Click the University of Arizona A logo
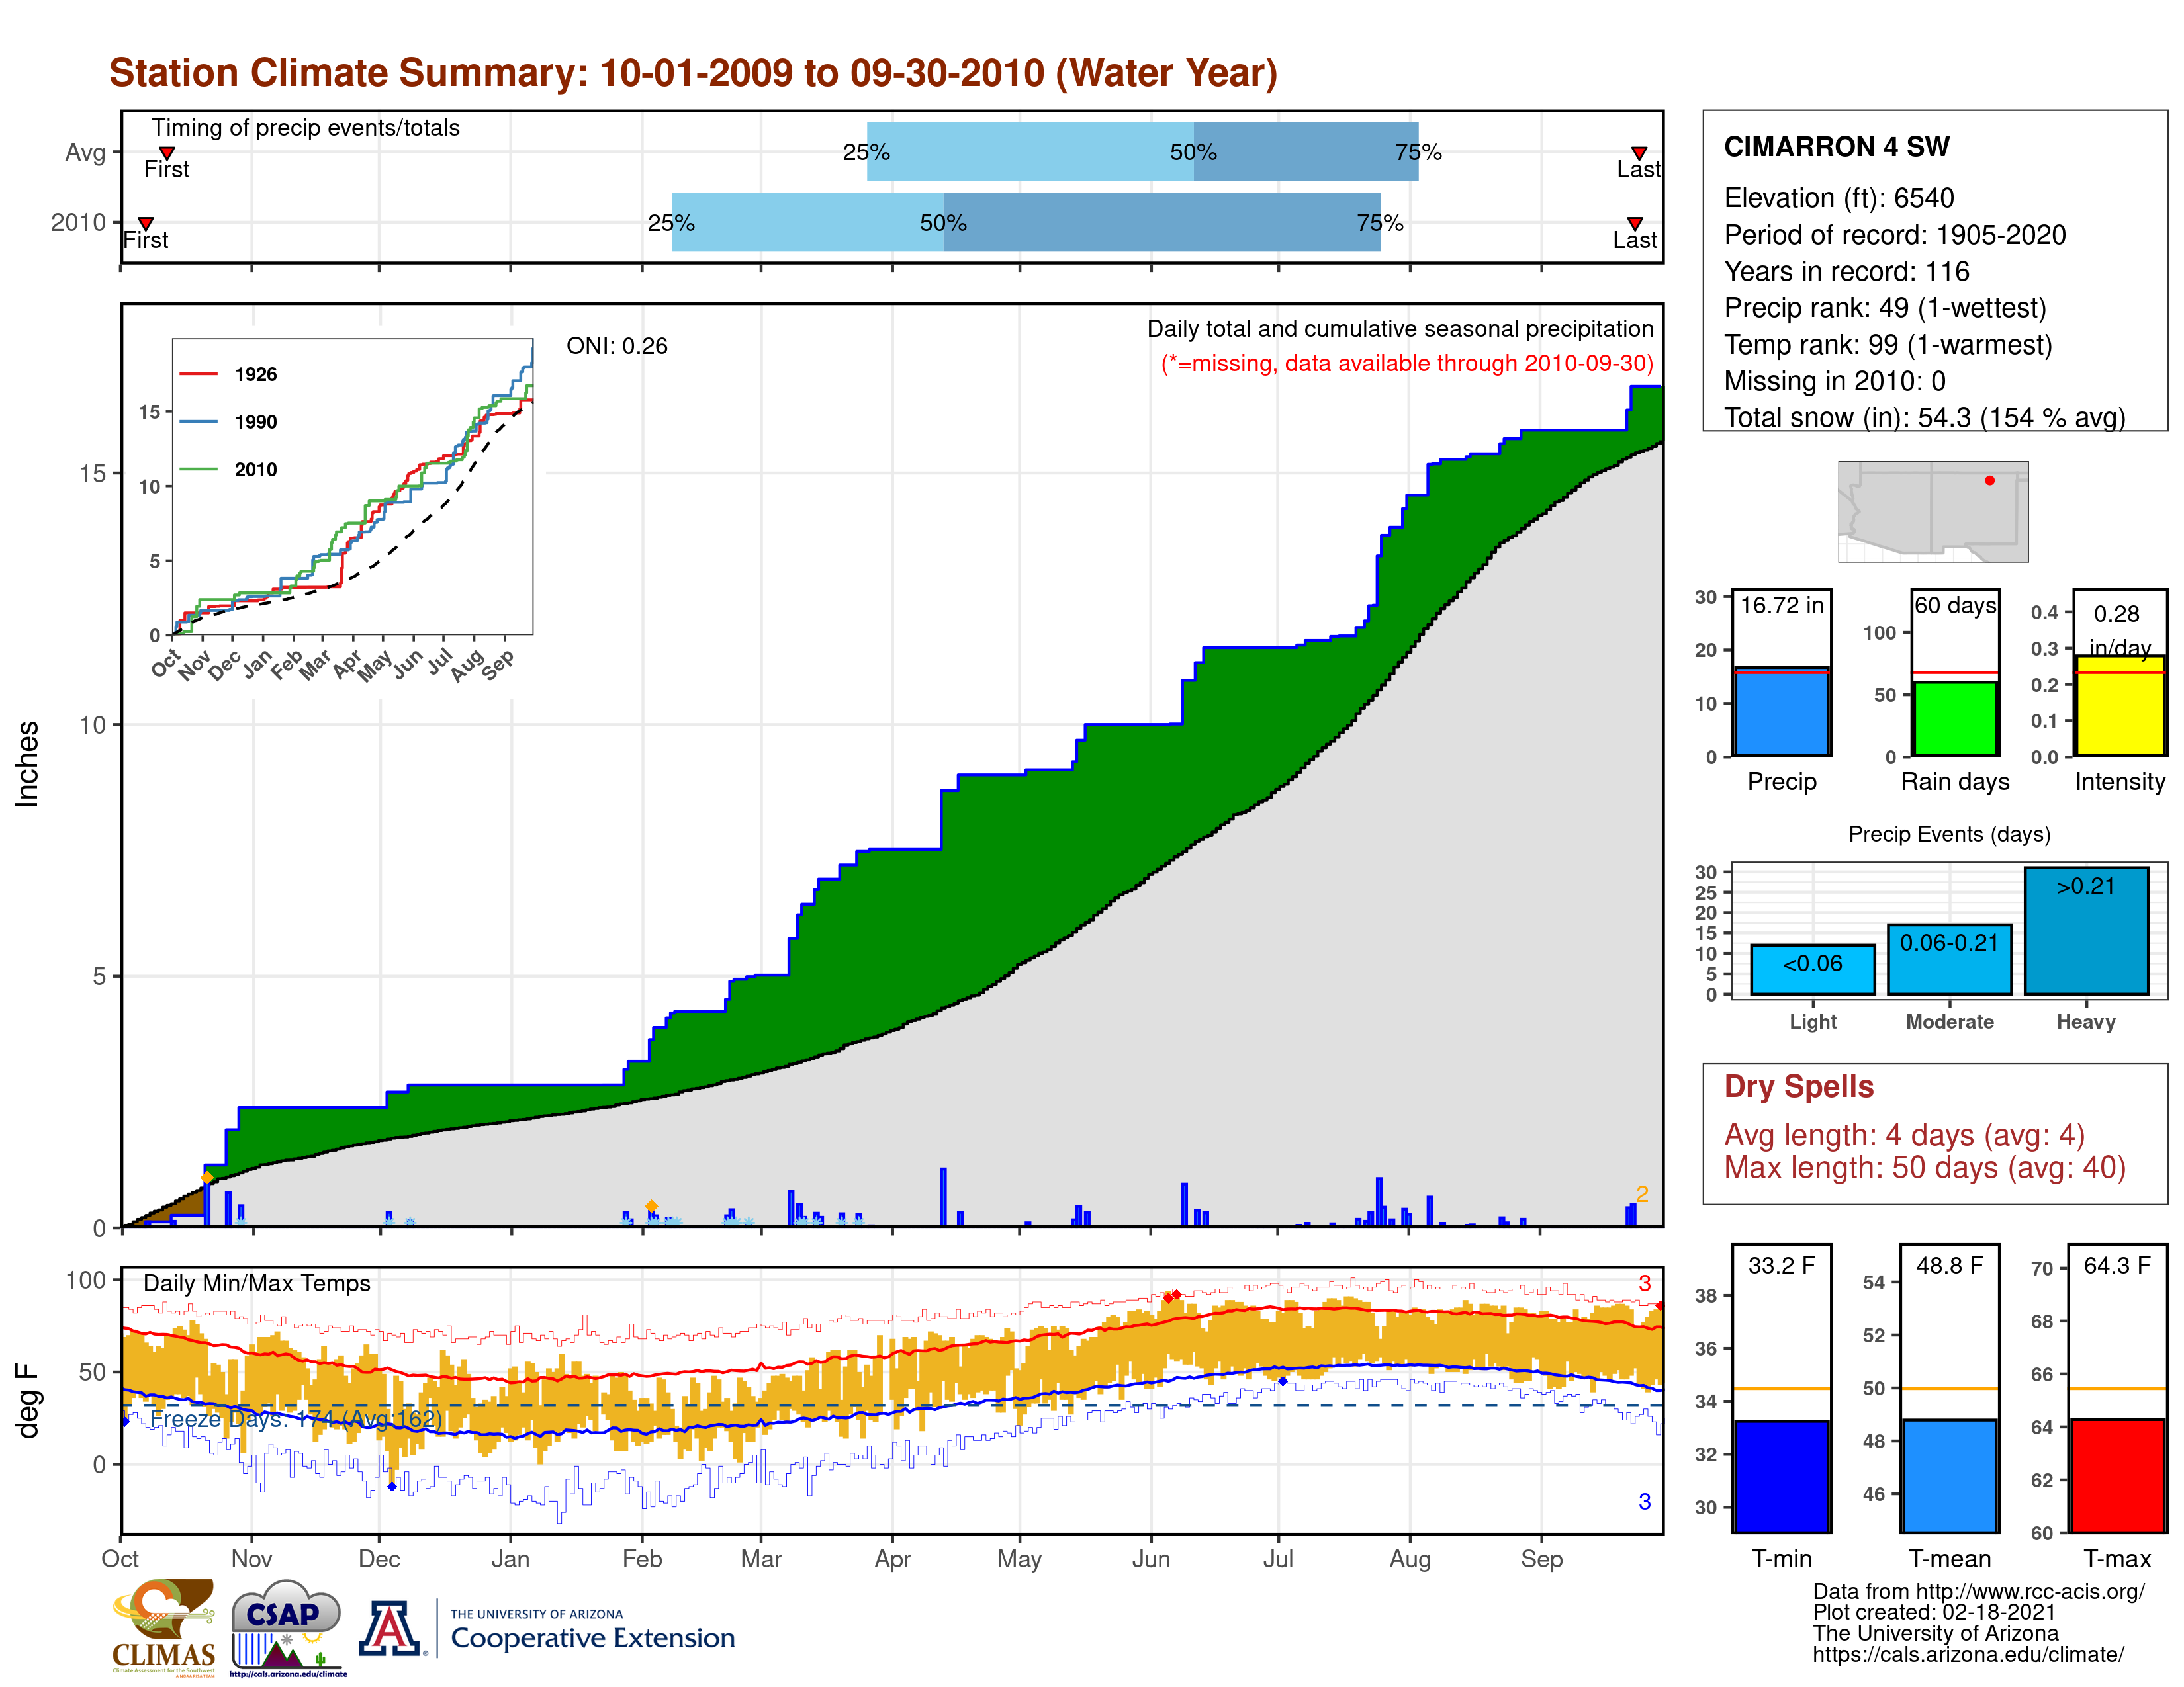The height and width of the screenshot is (1687, 2184). (x=390, y=1628)
